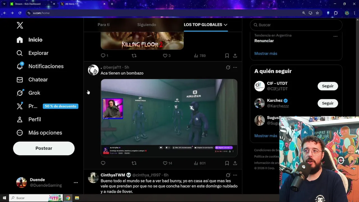Open the tab search dropdown arrow
Image resolution: width=359 pixels, height=202 pixels.
pos(4,4)
